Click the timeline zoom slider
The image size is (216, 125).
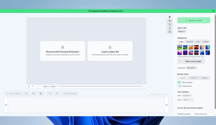pyautogui.click(x=156, y=94)
